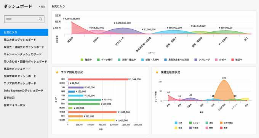This screenshot has height=138, width=259.
Task: Click the light green 確認中 legend swatch
Action: pyautogui.click(x=82, y=60)
